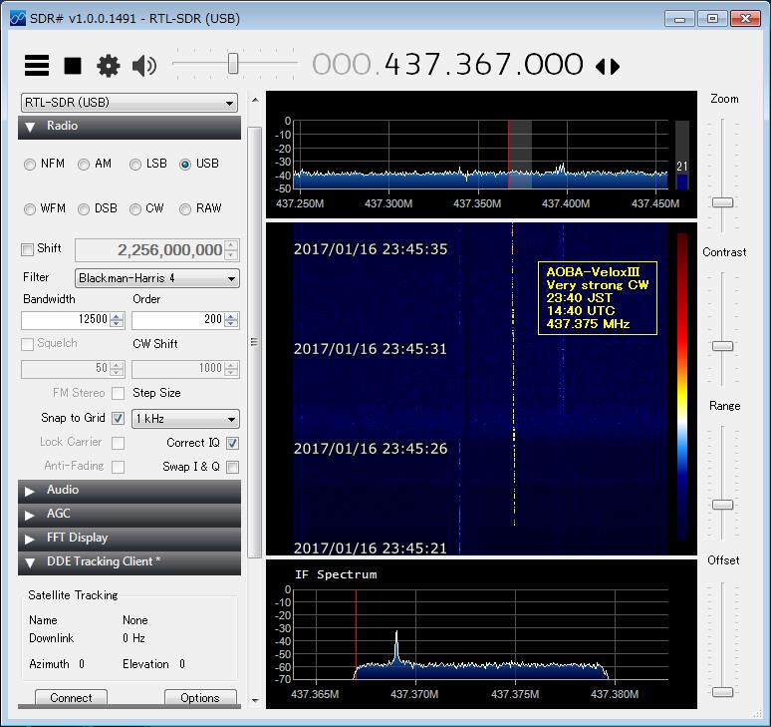Click the SDR# app icon in title bar
The width and height of the screenshot is (771, 727).
pyautogui.click(x=18, y=18)
